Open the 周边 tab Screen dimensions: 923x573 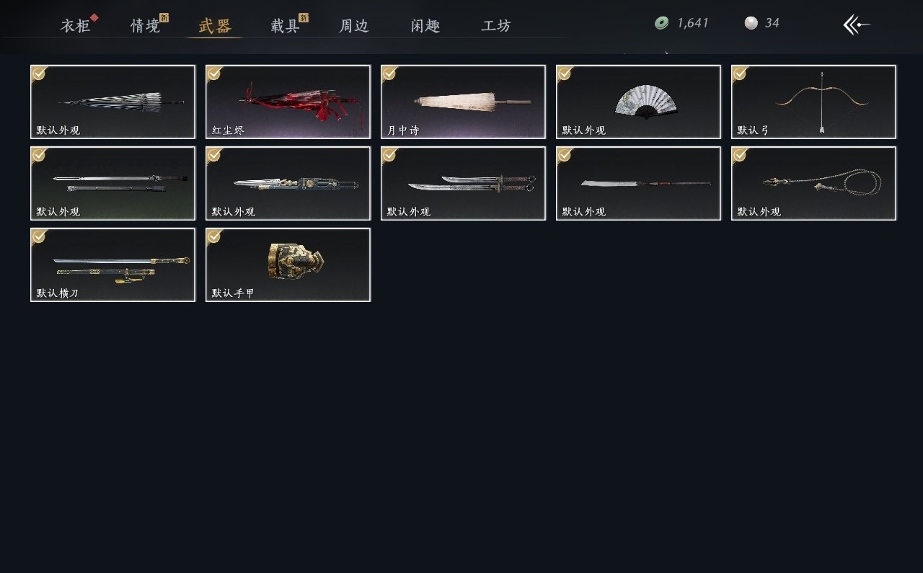tap(354, 26)
